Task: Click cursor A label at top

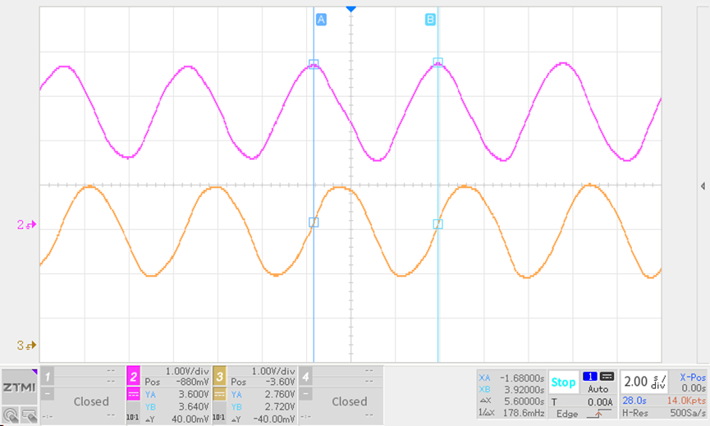Action: (321, 20)
